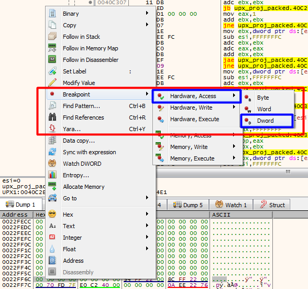Click the Memory, Write breakpoint icon
This screenshot has width=308, height=289.
click(x=160, y=146)
